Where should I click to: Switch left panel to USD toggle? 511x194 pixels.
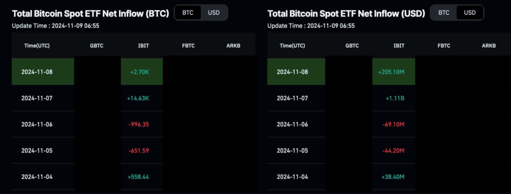pyautogui.click(x=214, y=12)
